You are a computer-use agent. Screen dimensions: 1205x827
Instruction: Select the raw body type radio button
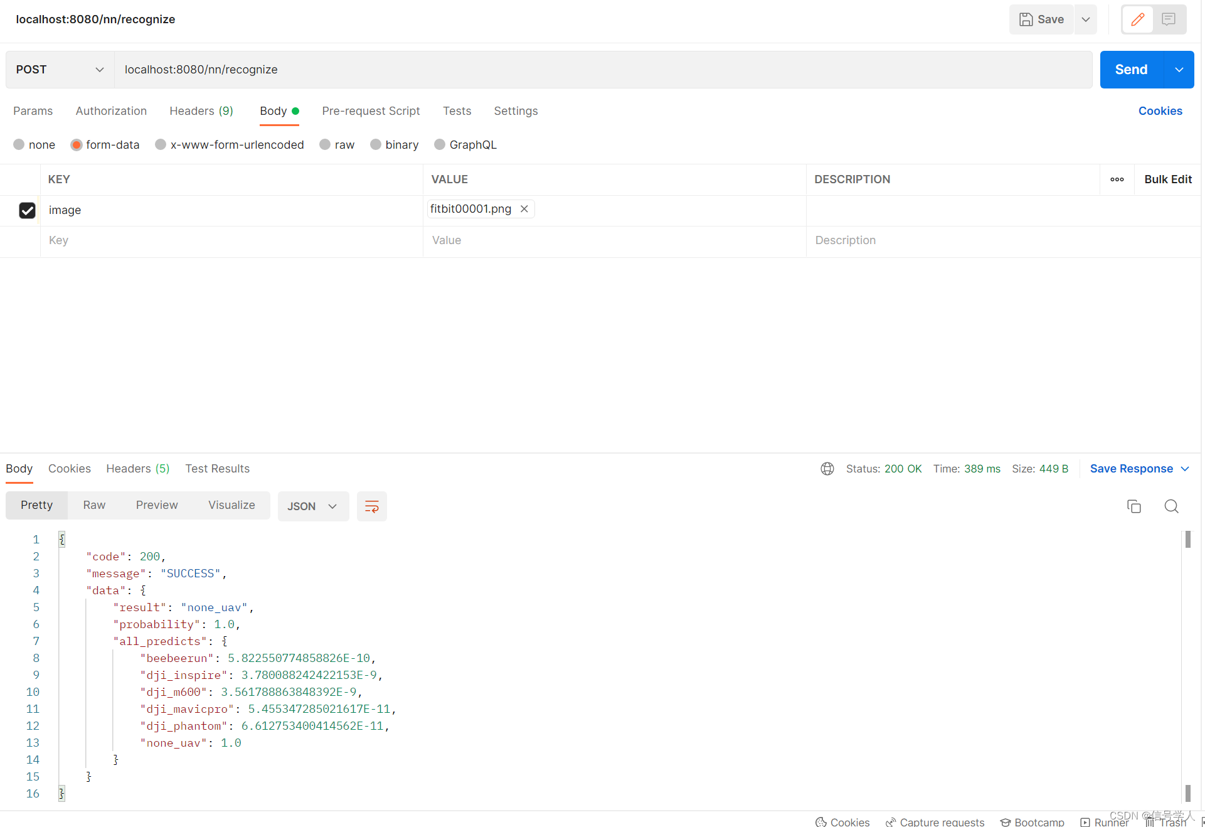[x=324, y=144]
